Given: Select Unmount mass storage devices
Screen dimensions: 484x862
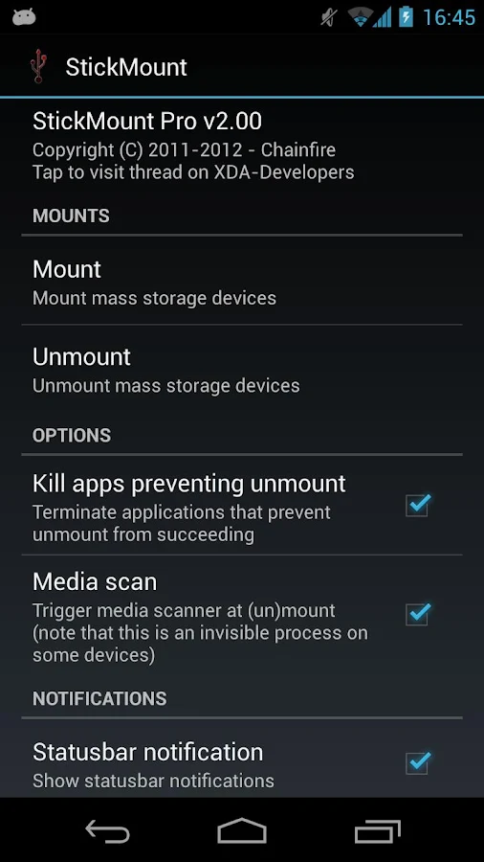Looking at the screenshot, I should coord(242,369).
